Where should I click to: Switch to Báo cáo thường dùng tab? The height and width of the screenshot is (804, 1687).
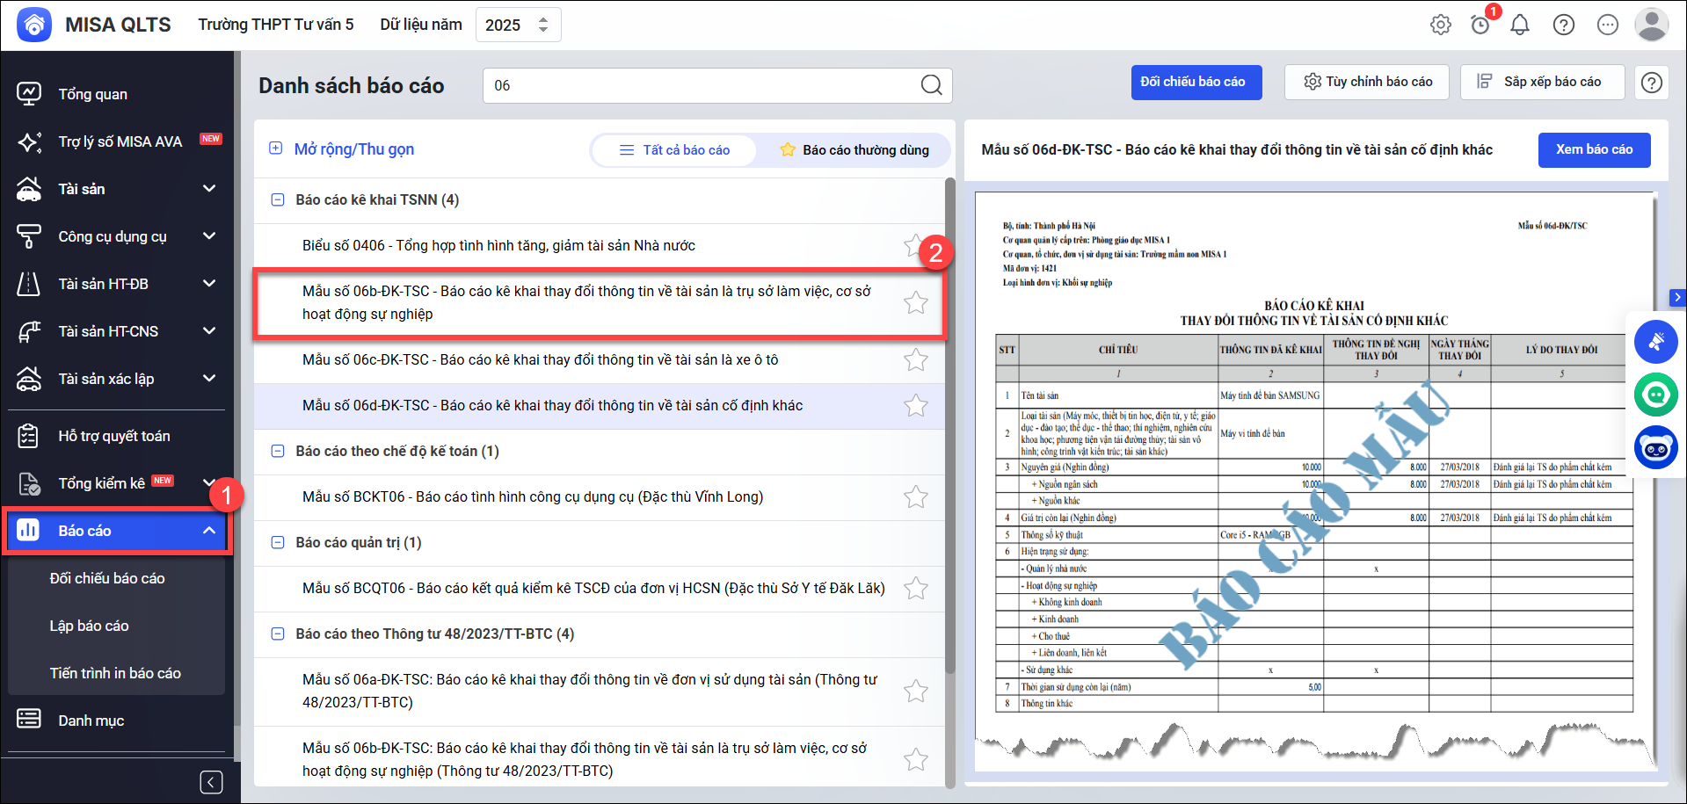click(x=854, y=150)
